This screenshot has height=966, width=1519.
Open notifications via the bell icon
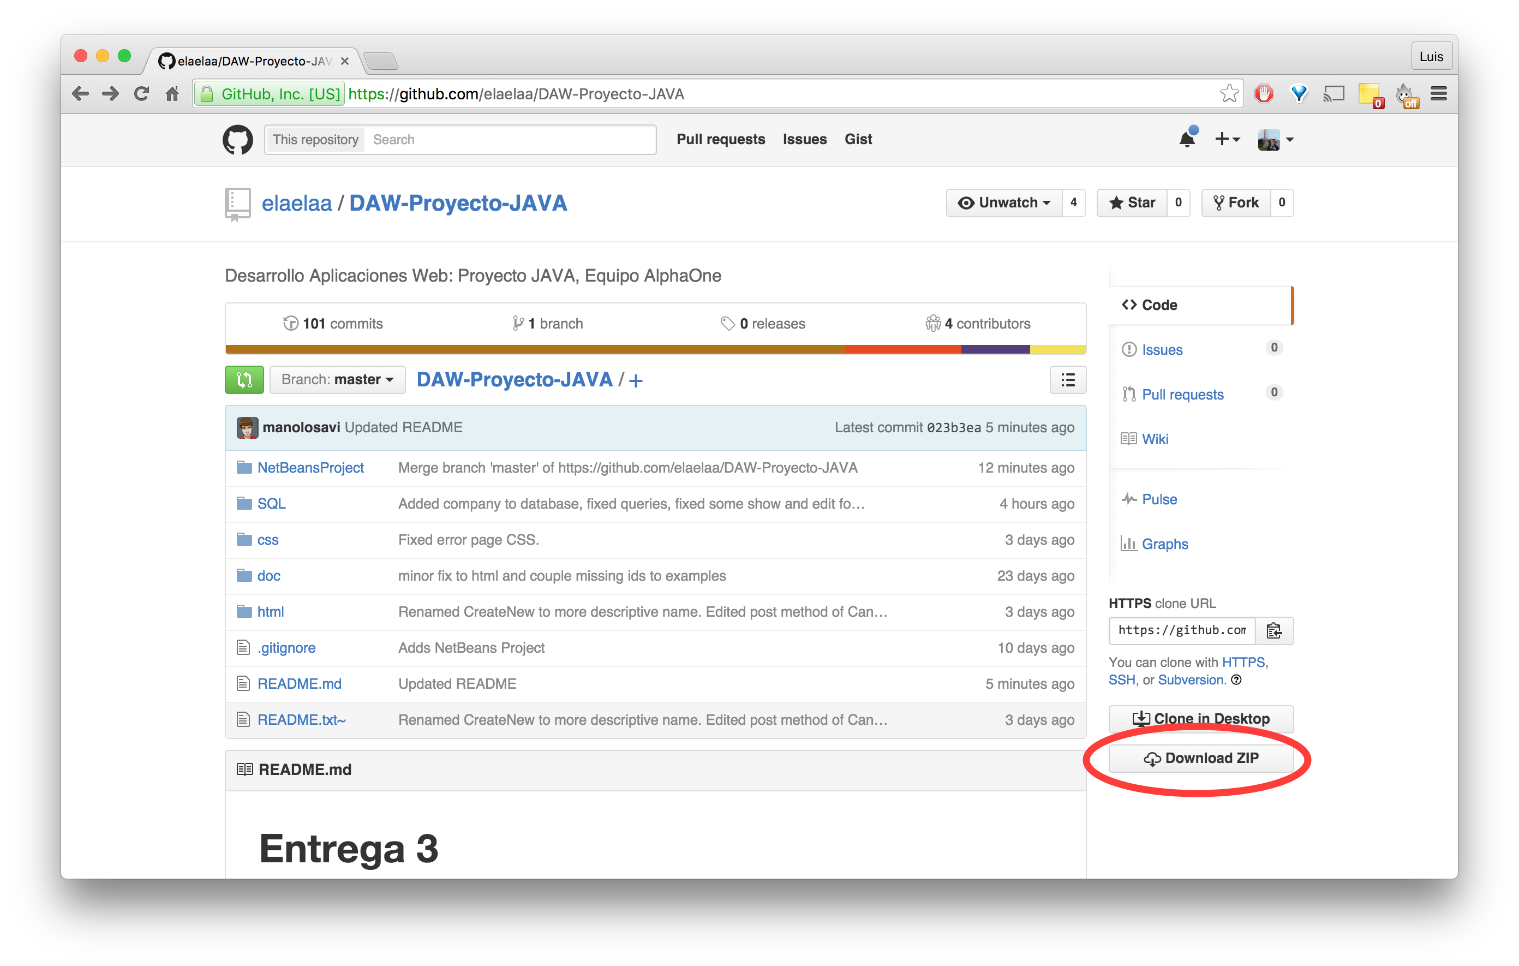coord(1187,139)
